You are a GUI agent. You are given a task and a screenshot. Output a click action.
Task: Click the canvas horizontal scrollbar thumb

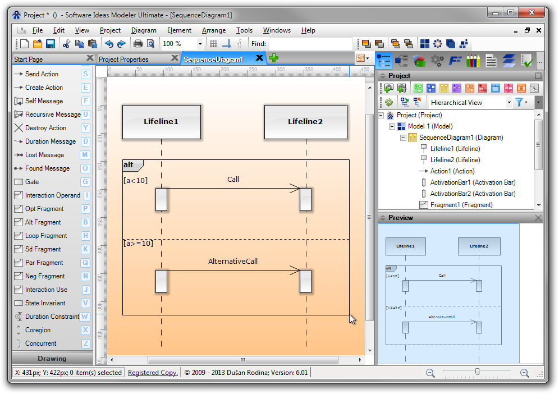243,360
